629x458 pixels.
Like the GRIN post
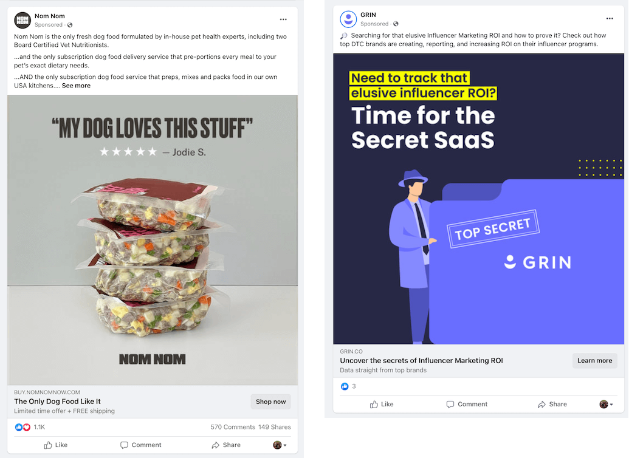click(x=382, y=404)
